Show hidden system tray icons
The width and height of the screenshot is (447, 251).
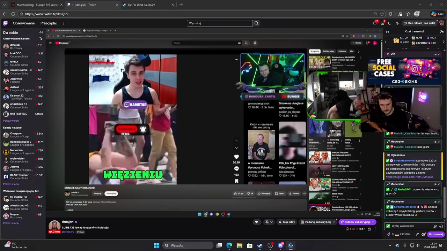click(391, 245)
